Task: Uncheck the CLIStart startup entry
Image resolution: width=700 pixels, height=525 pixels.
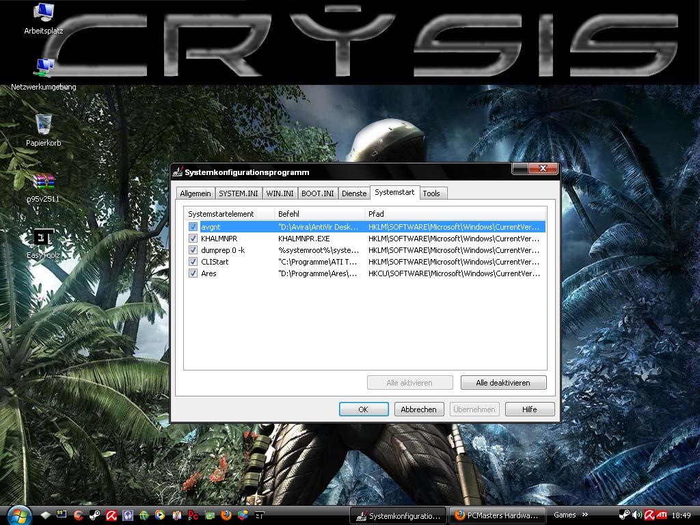Action: click(x=193, y=262)
